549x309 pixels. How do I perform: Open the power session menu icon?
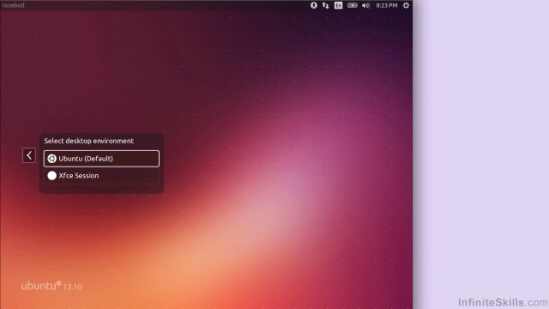(406, 5)
